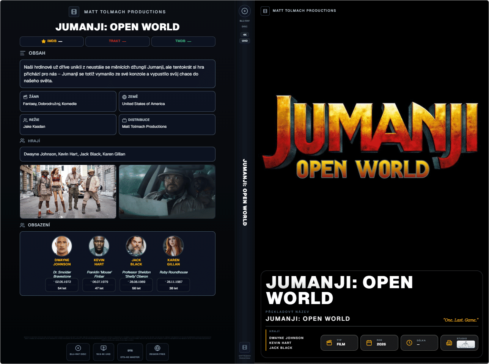The height and width of the screenshot is (364, 489).
Task: Click the studio logo in the STUDIO card
Action: (466, 344)
